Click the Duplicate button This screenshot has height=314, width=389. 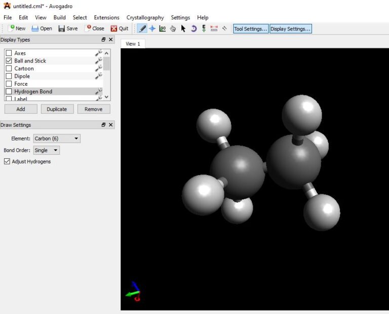pos(57,109)
